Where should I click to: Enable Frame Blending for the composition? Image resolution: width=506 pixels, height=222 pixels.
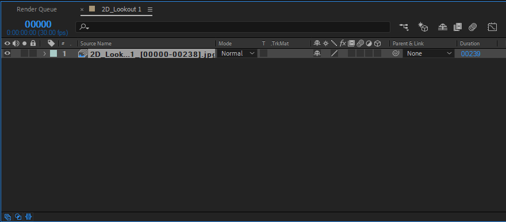[458, 28]
